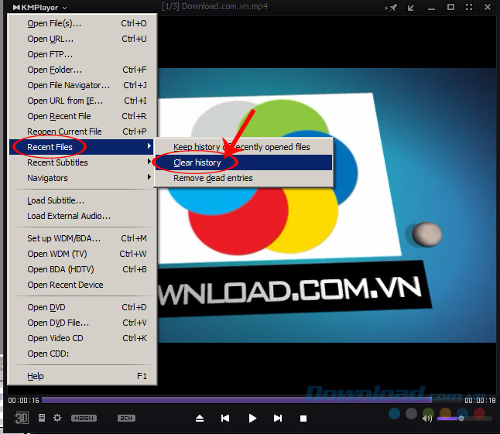Stop video playback

click(x=303, y=419)
